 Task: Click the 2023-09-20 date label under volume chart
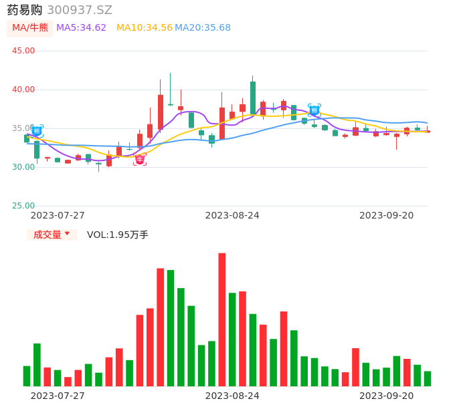(387, 396)
